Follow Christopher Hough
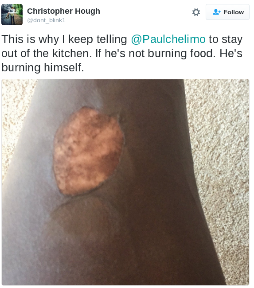The height and width of the screenshot is (288, 254). [x=227, y=12]
